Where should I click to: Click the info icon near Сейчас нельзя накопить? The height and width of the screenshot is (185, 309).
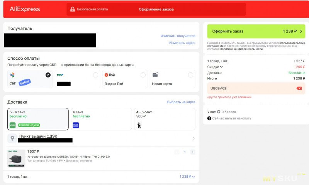(209, 118)
